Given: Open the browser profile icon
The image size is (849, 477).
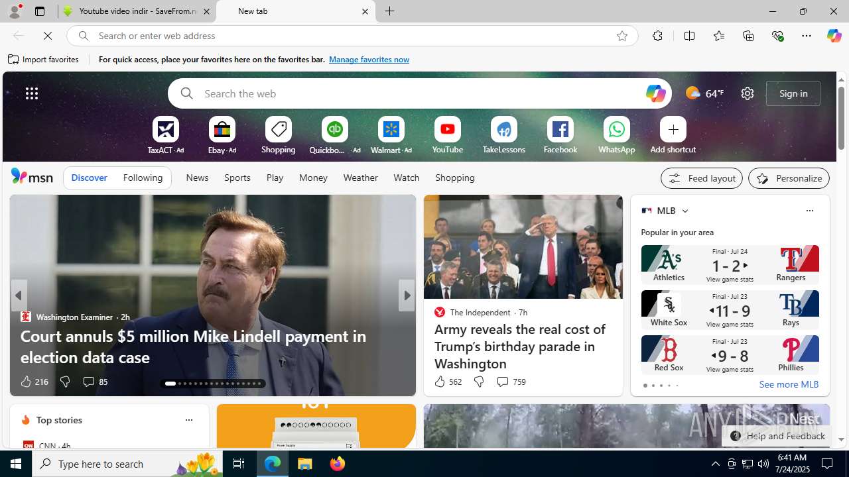Looking at the screenshot, I should coord(15,11).
